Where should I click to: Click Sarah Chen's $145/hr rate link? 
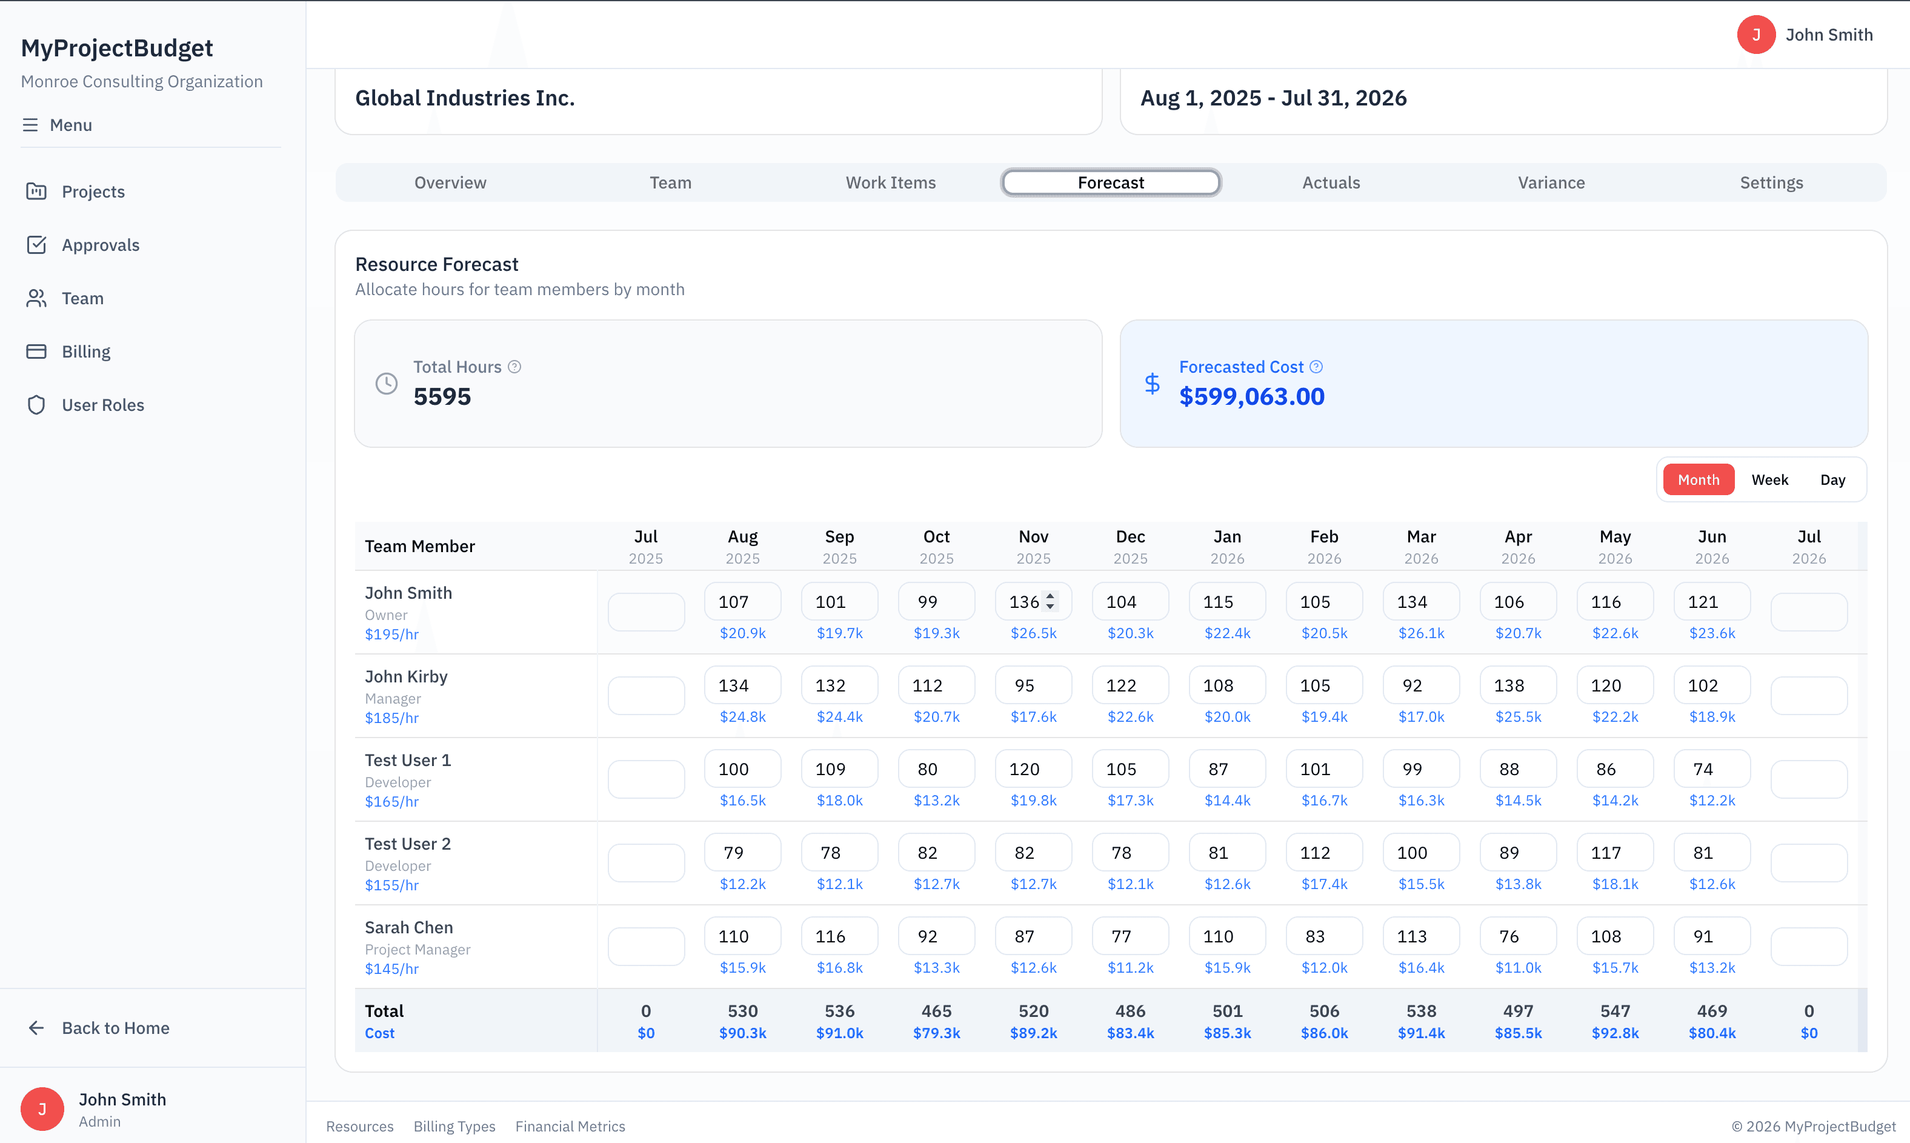(x=391, y=969)
